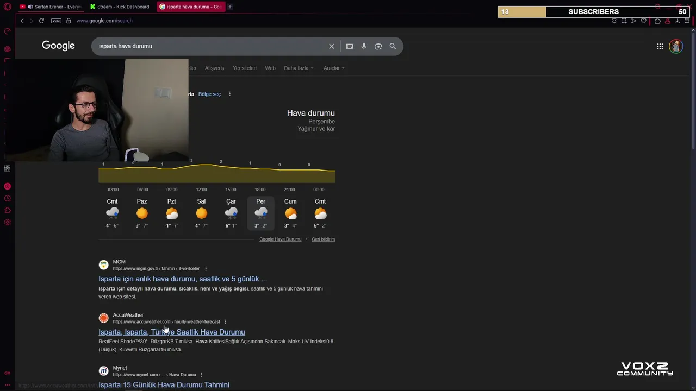The height and width of the screenshot is (391, 696).
Task: Open the Google account avatar menu
Action: tap(676, 46)
